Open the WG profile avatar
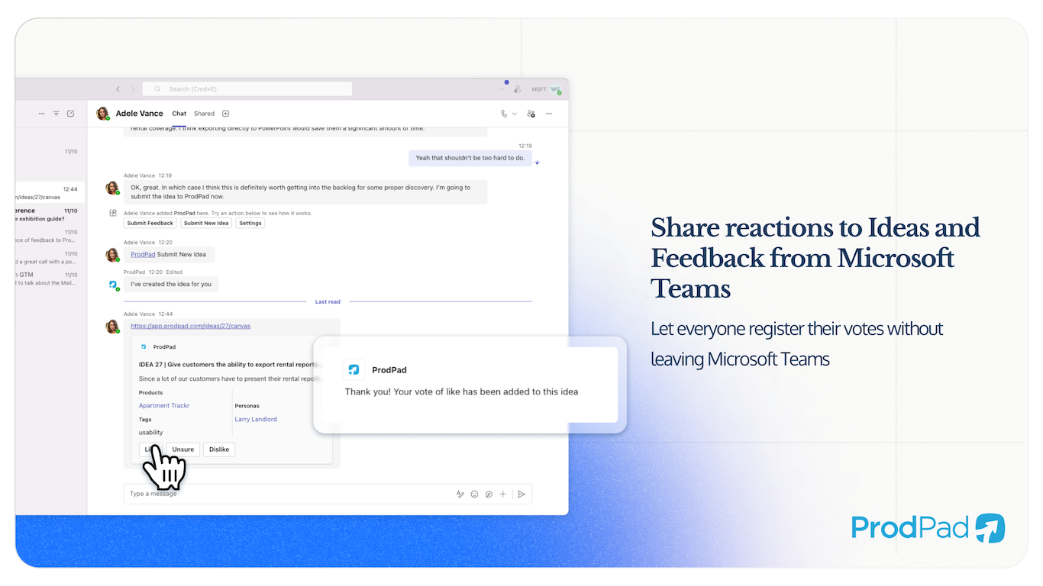The image size is (1043, 586). (x=556, y=89)
